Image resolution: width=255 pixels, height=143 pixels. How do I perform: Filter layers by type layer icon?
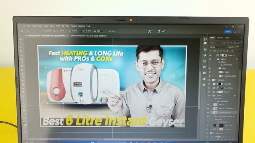click(x=231, y=43)
